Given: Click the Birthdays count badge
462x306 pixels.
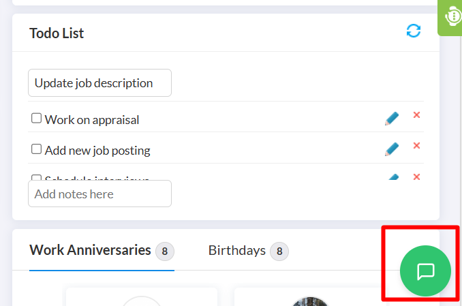Looking at the screenshot, I should point(279,251).
